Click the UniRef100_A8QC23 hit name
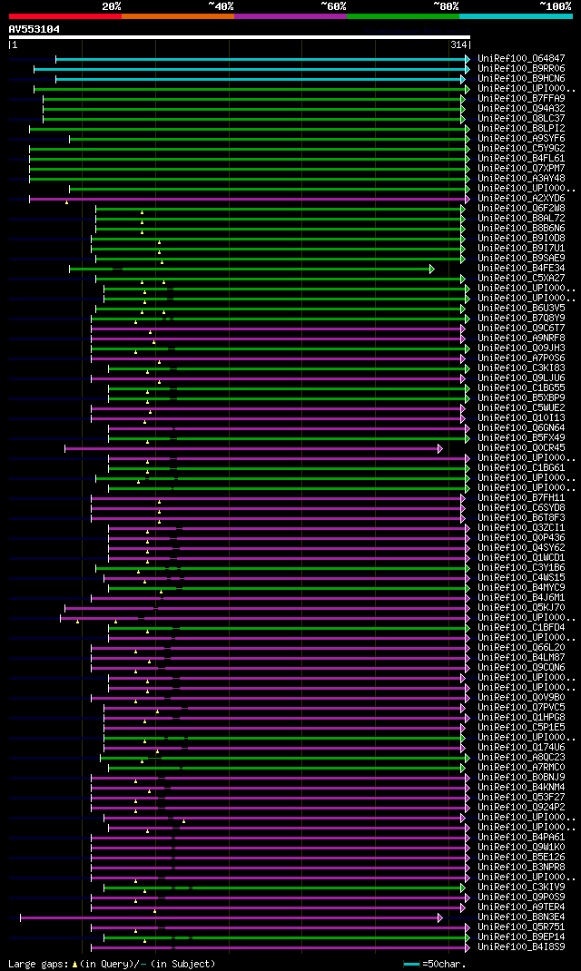This screenshot has height=971, width=581. tap(521, 758)
